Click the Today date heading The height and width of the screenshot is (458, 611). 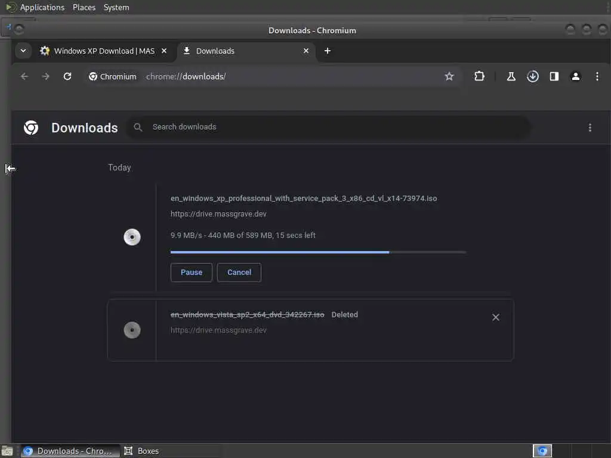(119, 168)
